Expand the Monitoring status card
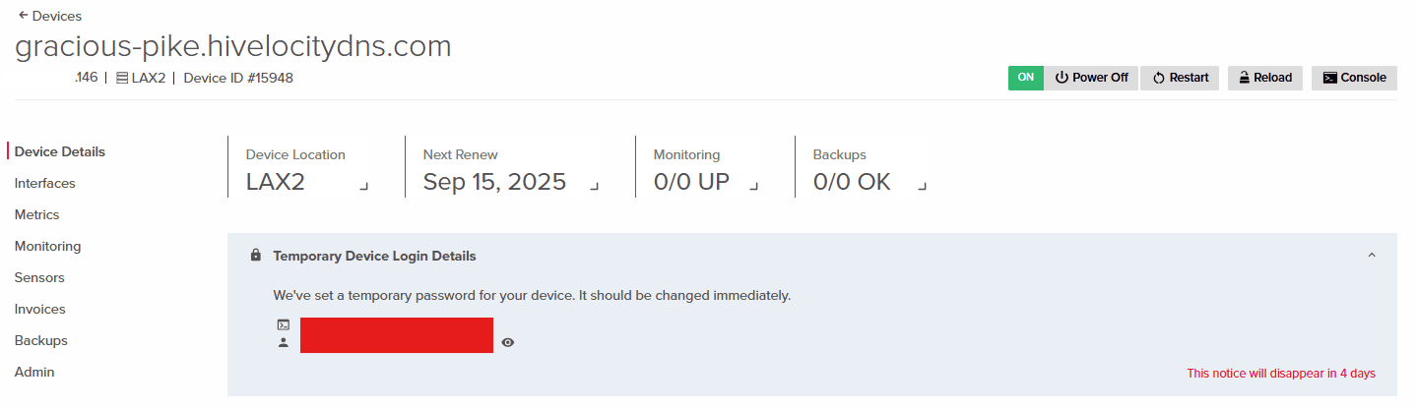The image size is (1415, 409). point(753,185)
